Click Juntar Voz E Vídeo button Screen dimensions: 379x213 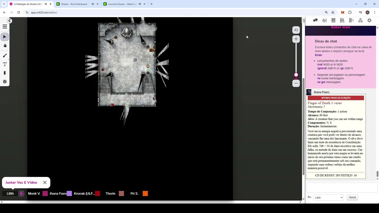click(x=21, y=183)
